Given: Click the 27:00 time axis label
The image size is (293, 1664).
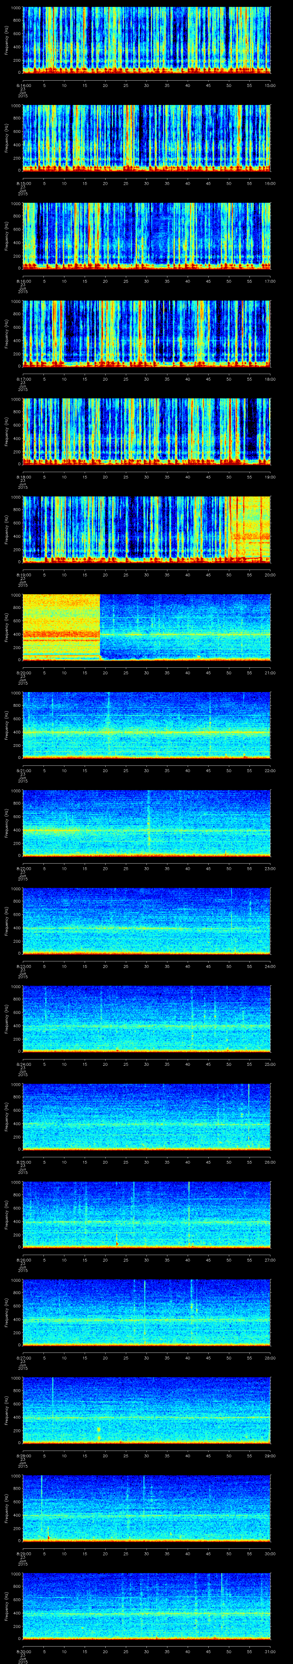Looking at the screenshot, I should (270, 1260).
